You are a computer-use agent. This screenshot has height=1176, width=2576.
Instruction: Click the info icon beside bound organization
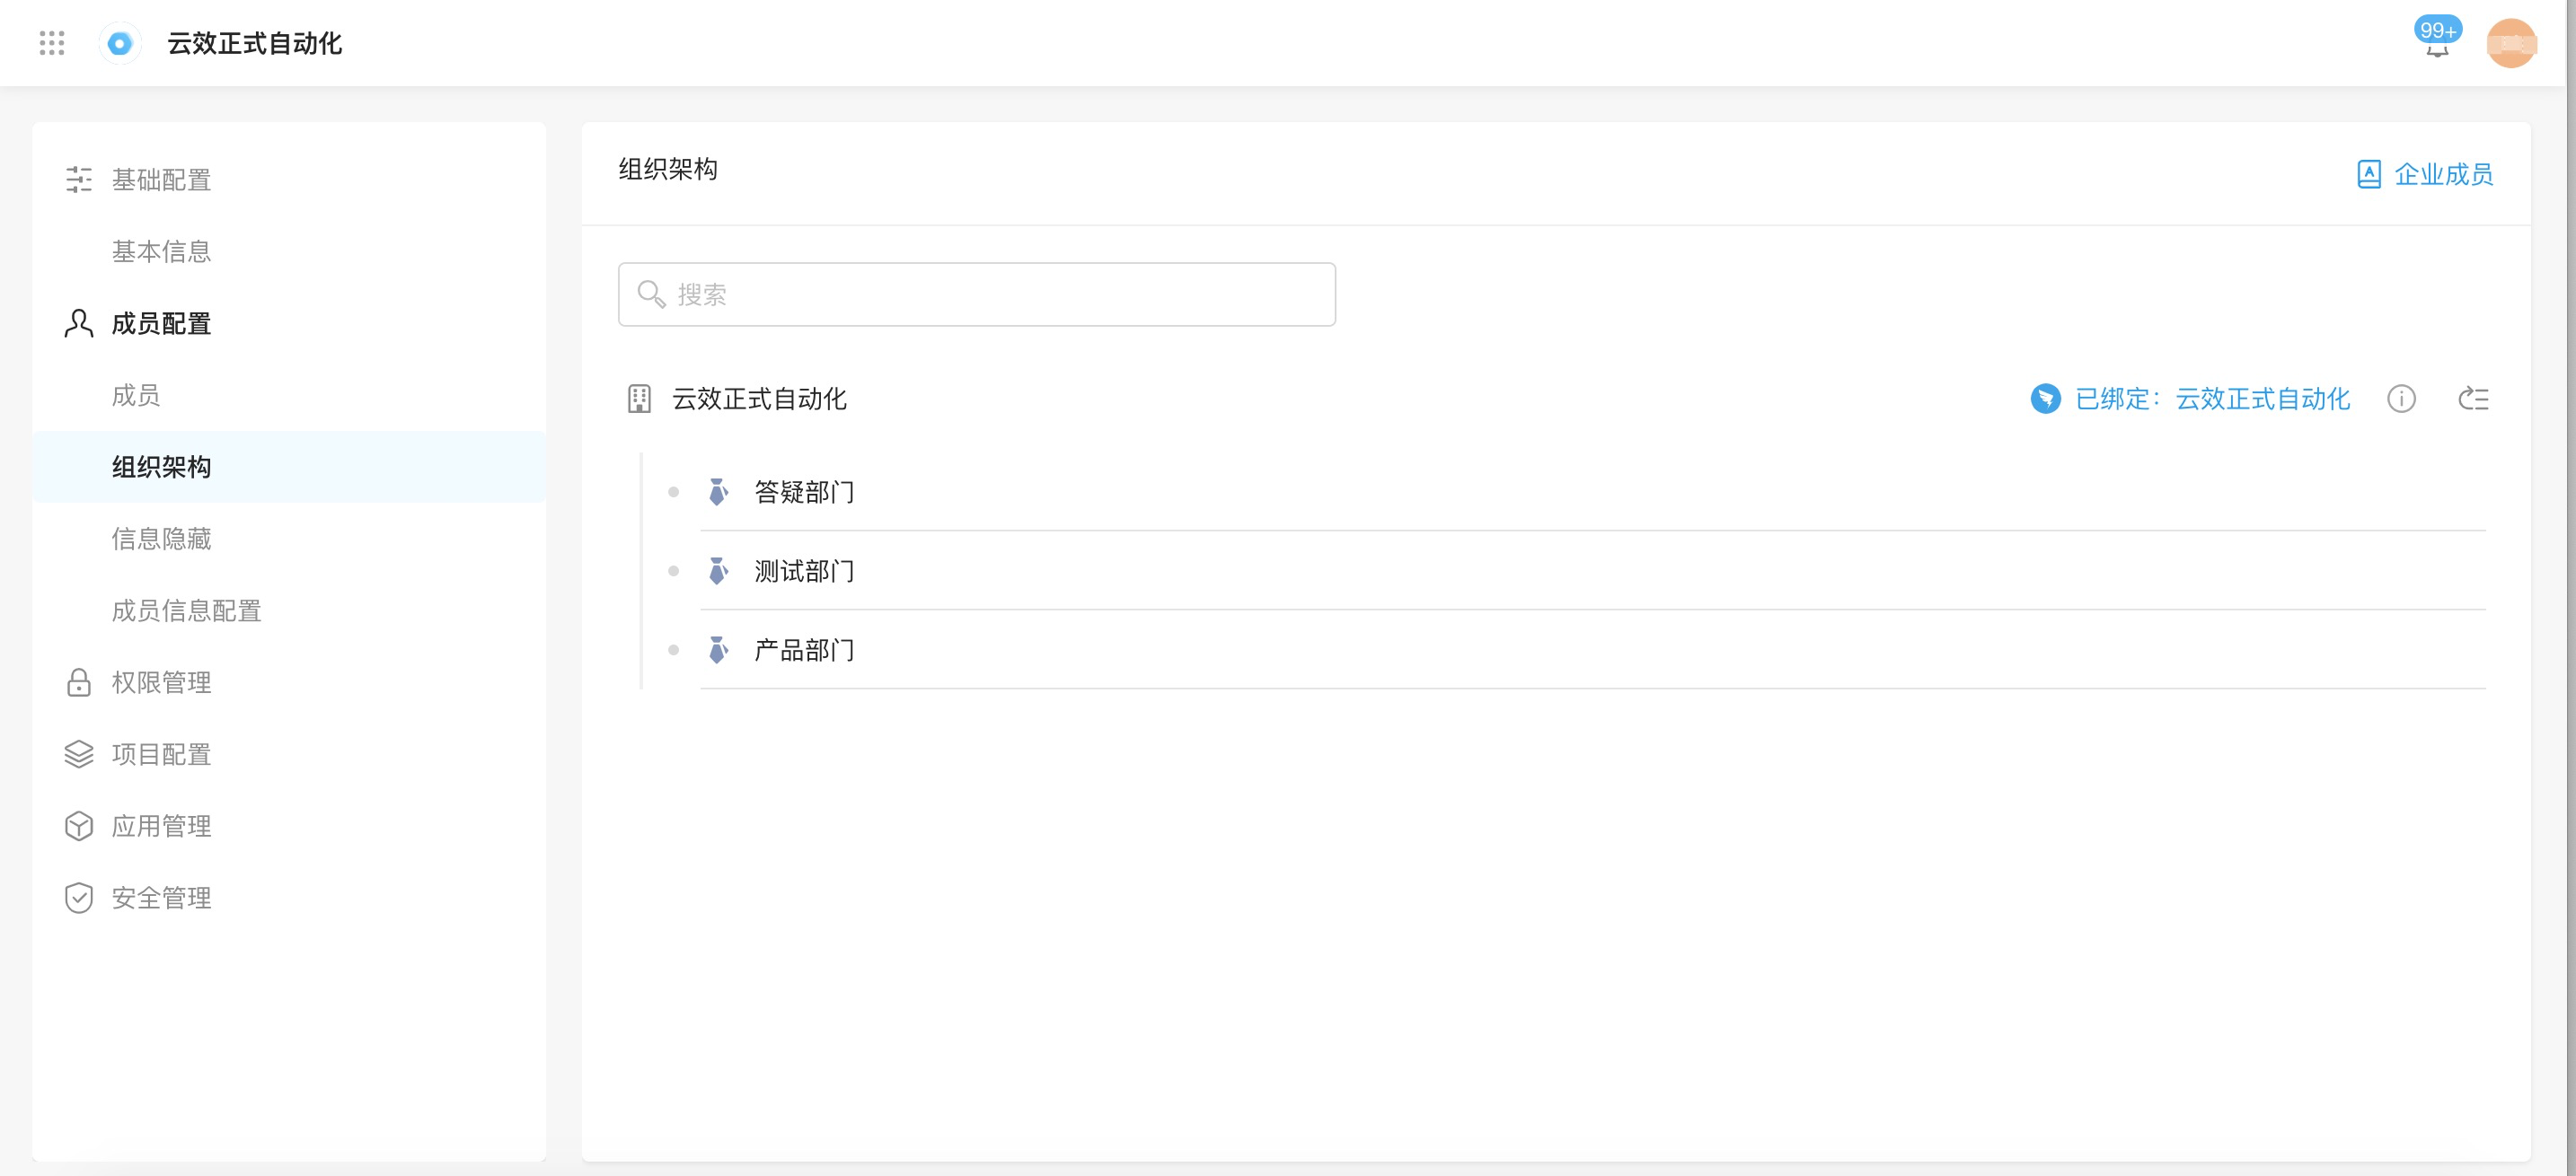pyautogui.click(x=2401, y=399)
